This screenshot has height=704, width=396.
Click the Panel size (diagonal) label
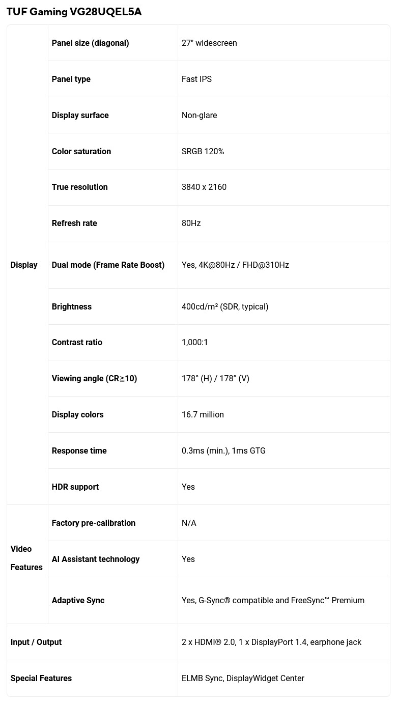point(90,43)
